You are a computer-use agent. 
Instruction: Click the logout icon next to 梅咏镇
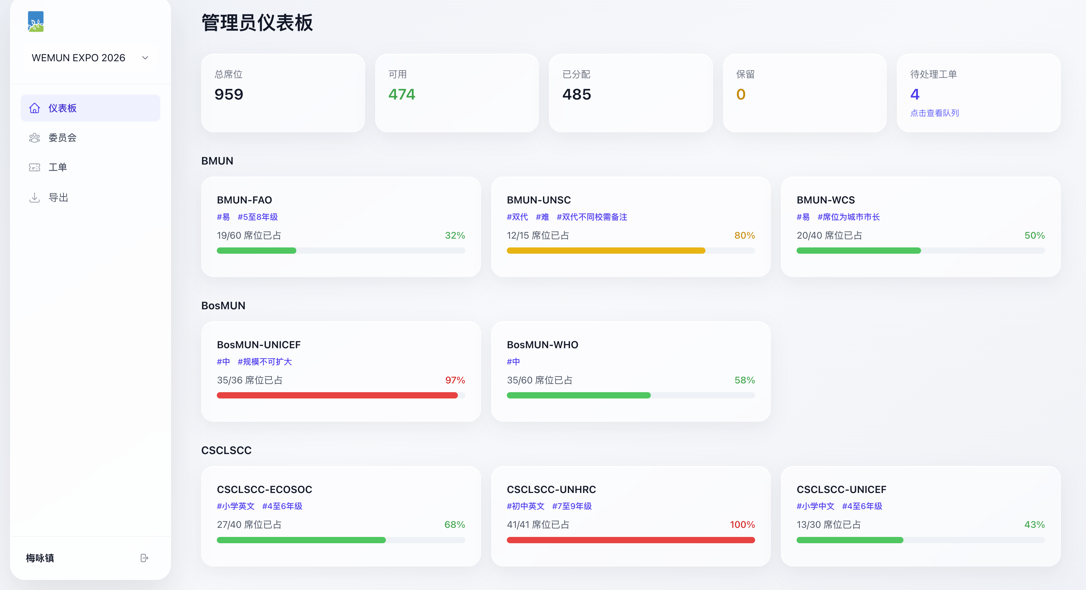(144, 558)
